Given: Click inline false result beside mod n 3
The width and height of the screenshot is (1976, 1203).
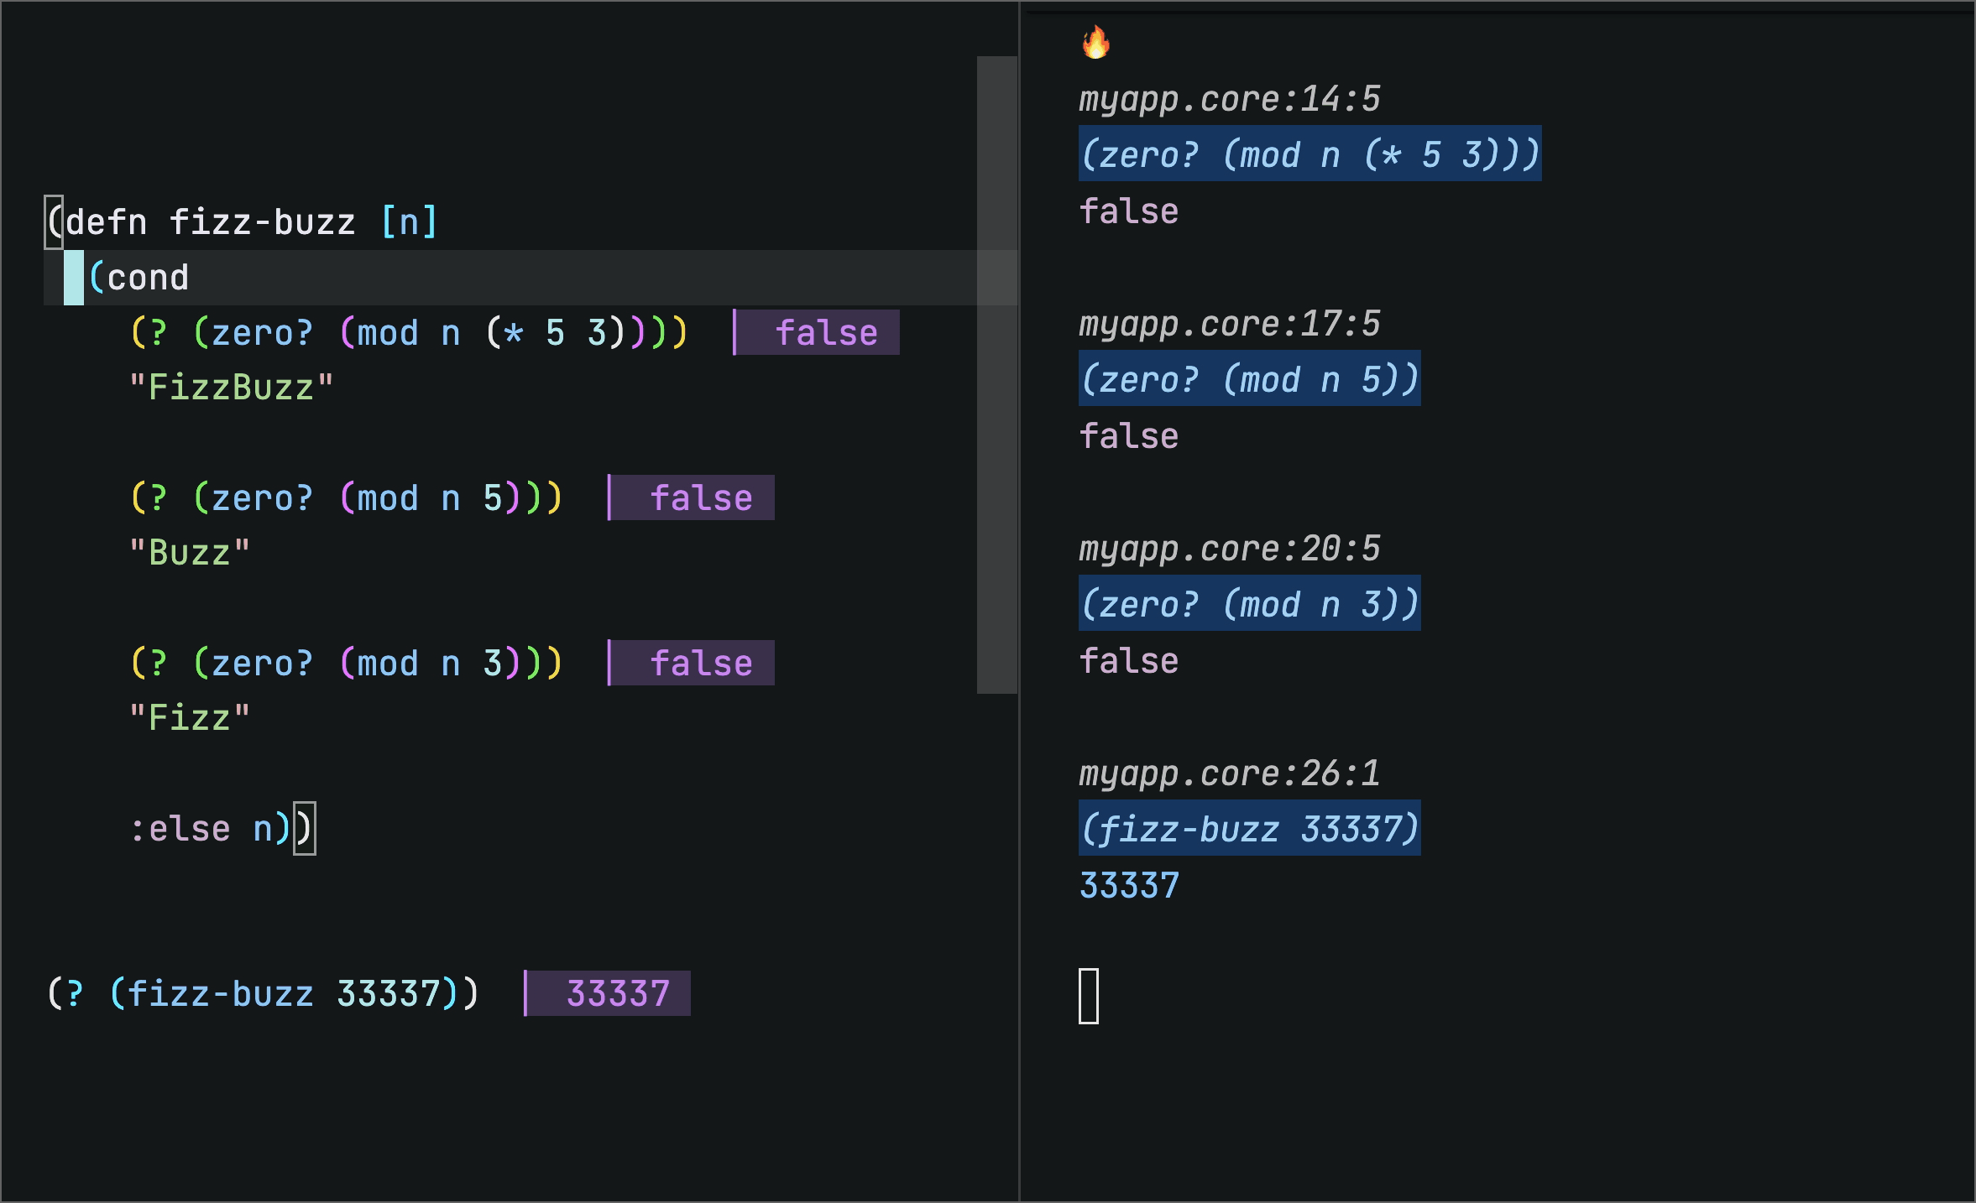Looking at the screenshot, I should pyautogui.click(x=692, y=663).
